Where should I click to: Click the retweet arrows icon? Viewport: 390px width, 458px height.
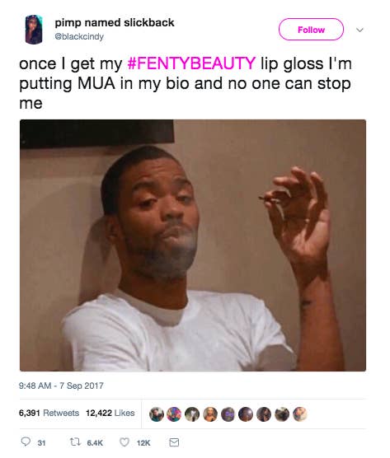[x=75, y=442]
